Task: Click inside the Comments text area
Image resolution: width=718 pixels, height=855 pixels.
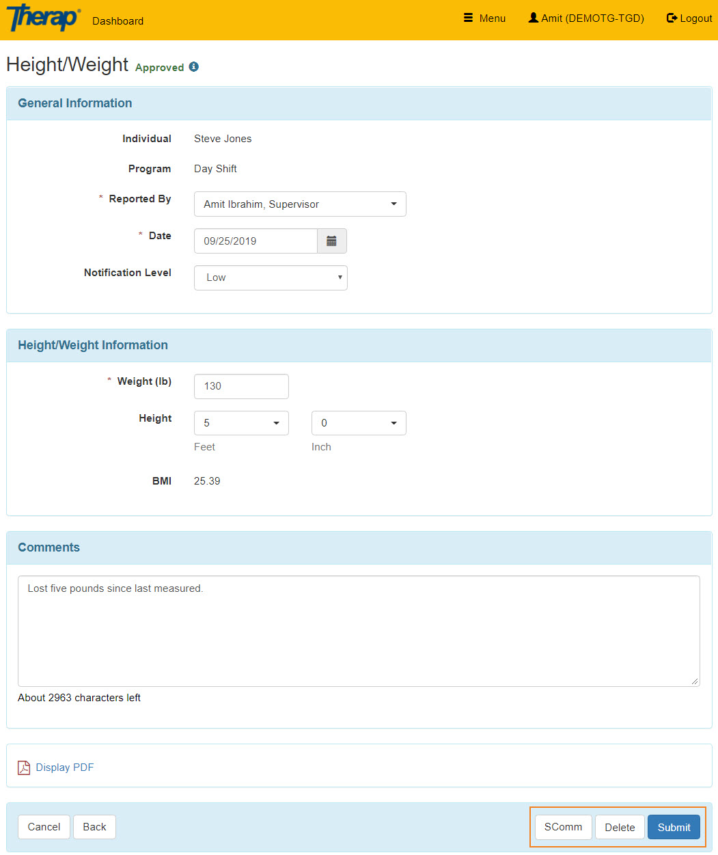Action: pyautogui.click(x=359, y=631)
